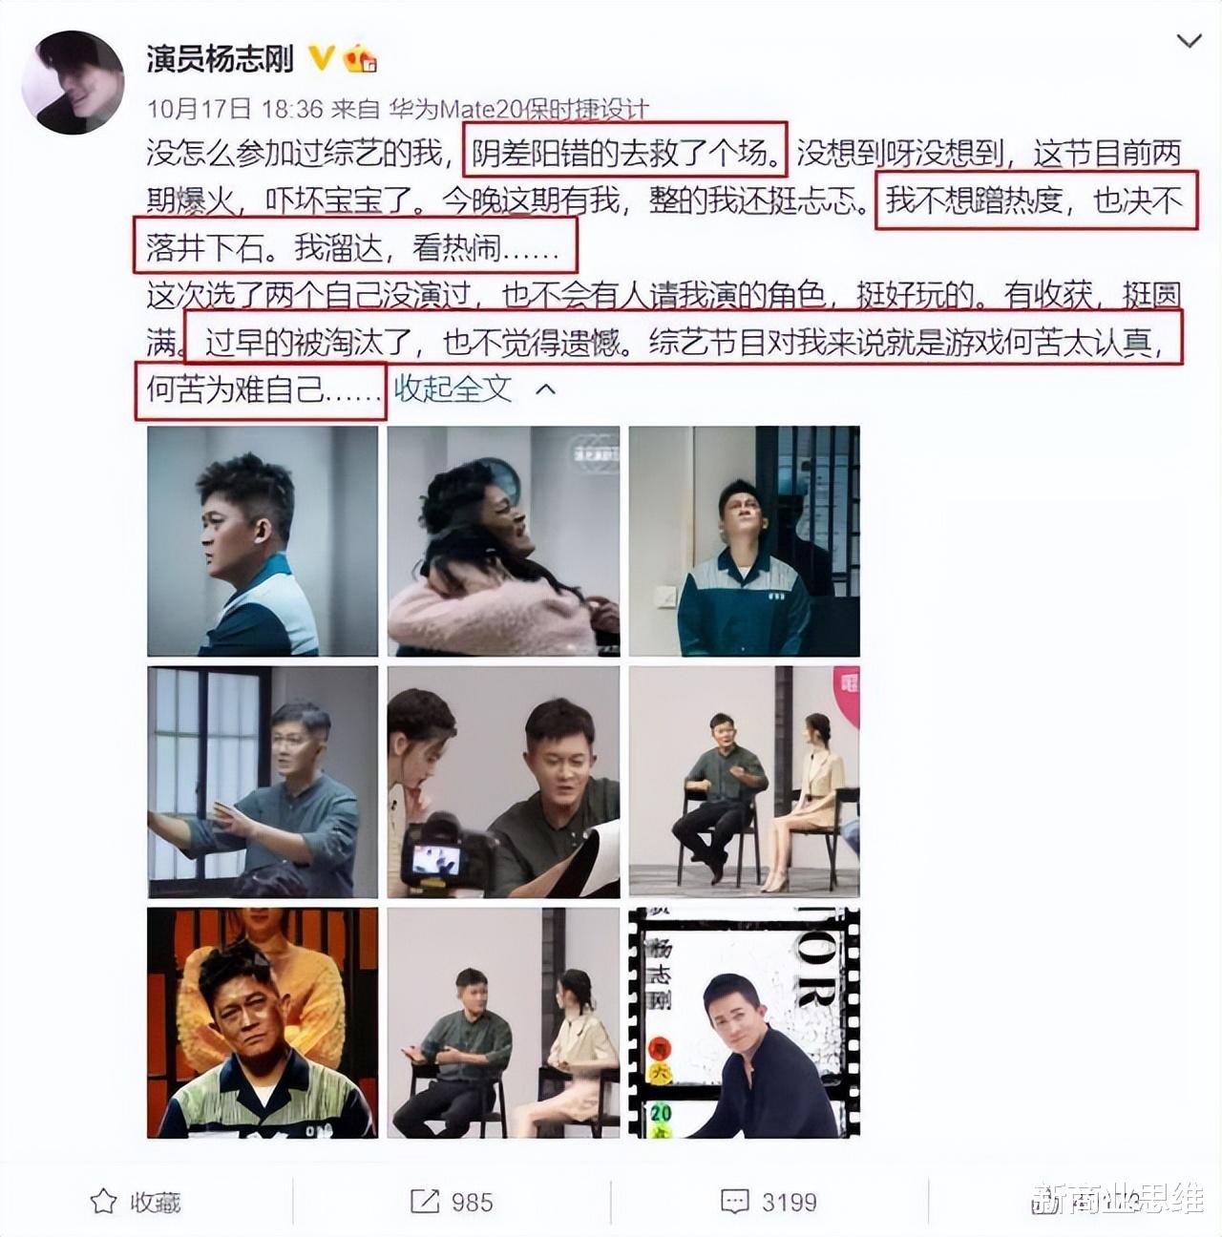Viewport: 1222px width, 1237px height.
Task: Click the profile avatar of 演员杨志刚
Action: click(73, 82)
